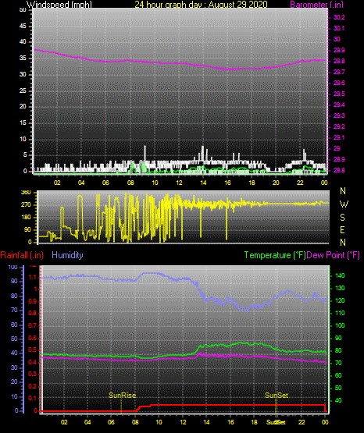Click hour 10 under the humidity graph
Image resolution: width=364 pixels, height=433 pixels.
coord(159,422)
